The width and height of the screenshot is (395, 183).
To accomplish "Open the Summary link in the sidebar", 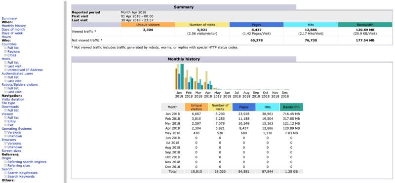I will (x=9, y=18).
